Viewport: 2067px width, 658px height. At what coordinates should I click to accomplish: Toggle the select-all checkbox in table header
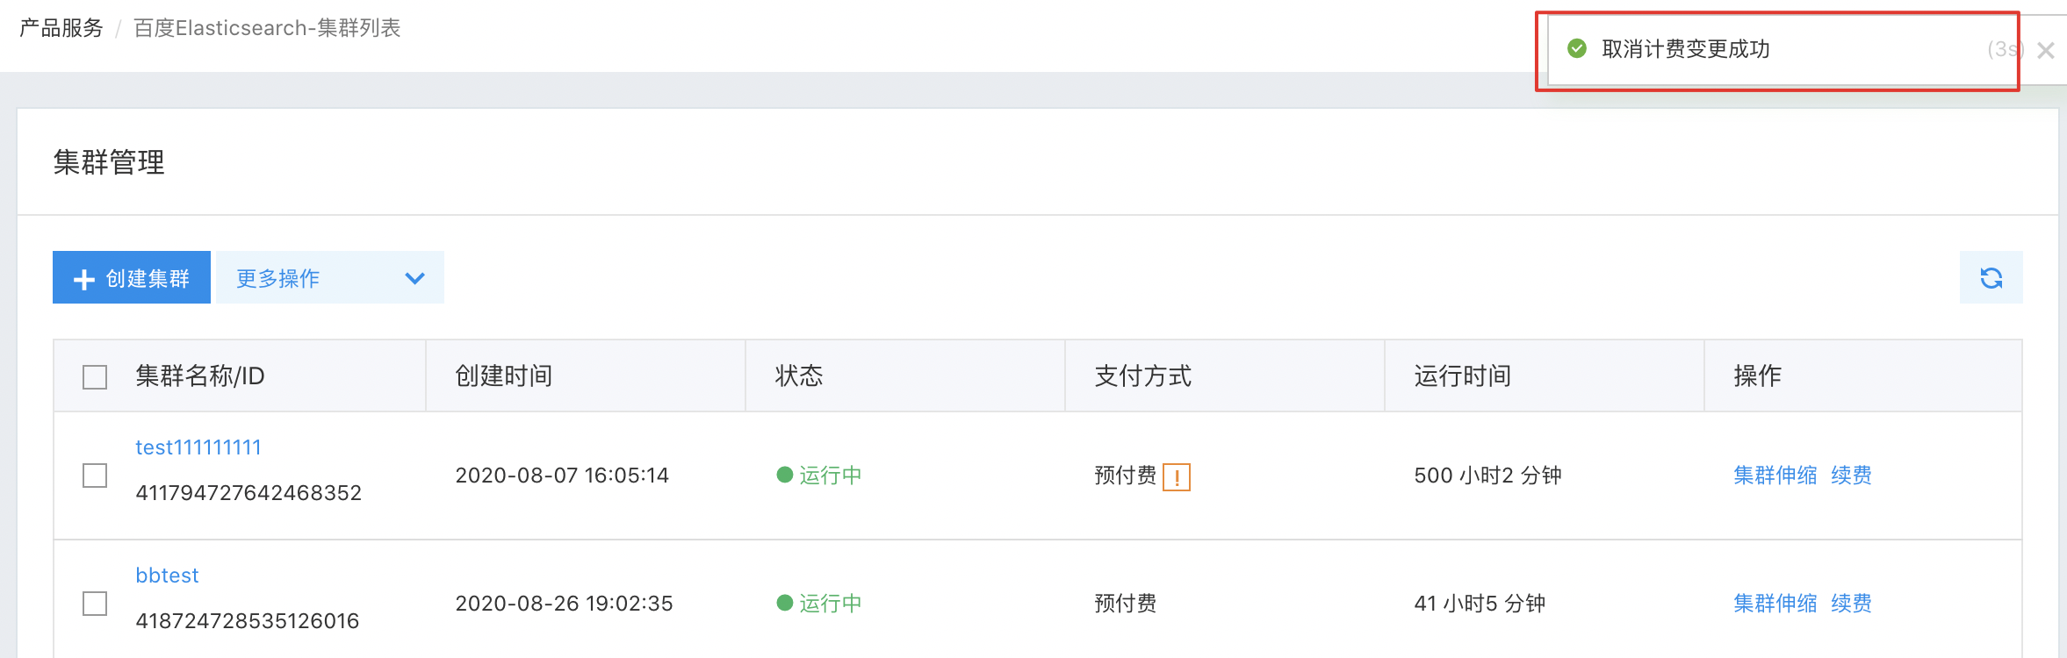point(95,377)
